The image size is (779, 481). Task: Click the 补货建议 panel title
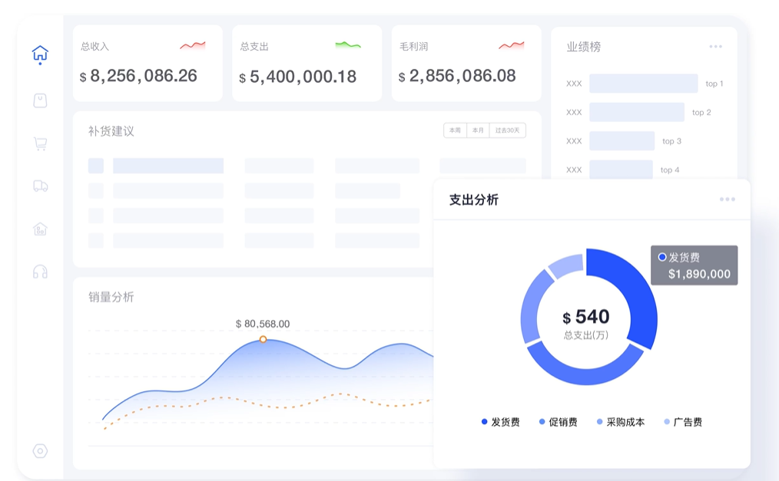(x=111, y=131)
